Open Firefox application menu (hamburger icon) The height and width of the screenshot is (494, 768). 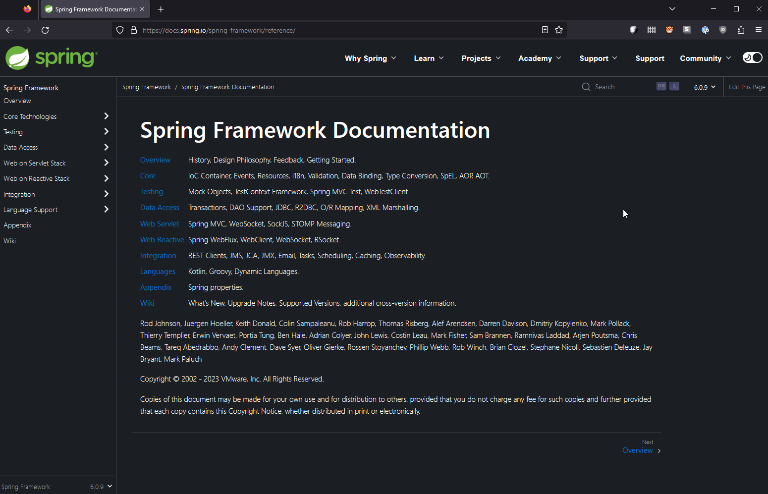point(759,30)
